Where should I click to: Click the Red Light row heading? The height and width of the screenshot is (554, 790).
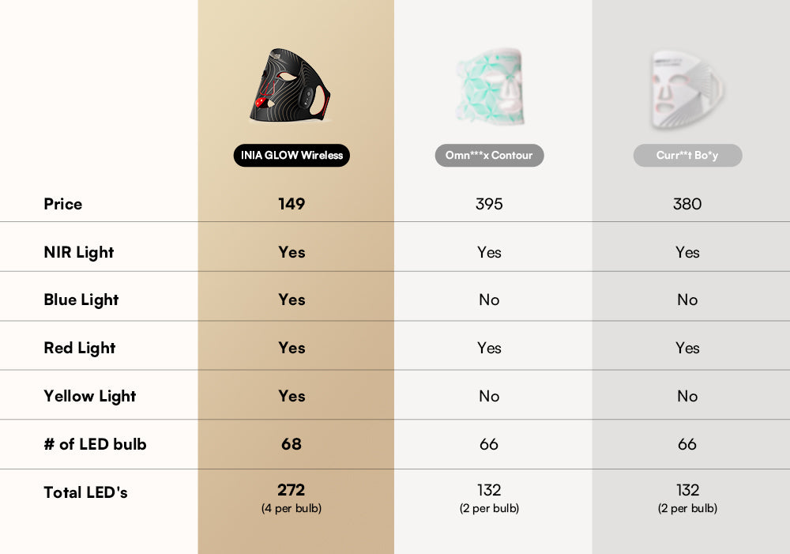[80, 348]
